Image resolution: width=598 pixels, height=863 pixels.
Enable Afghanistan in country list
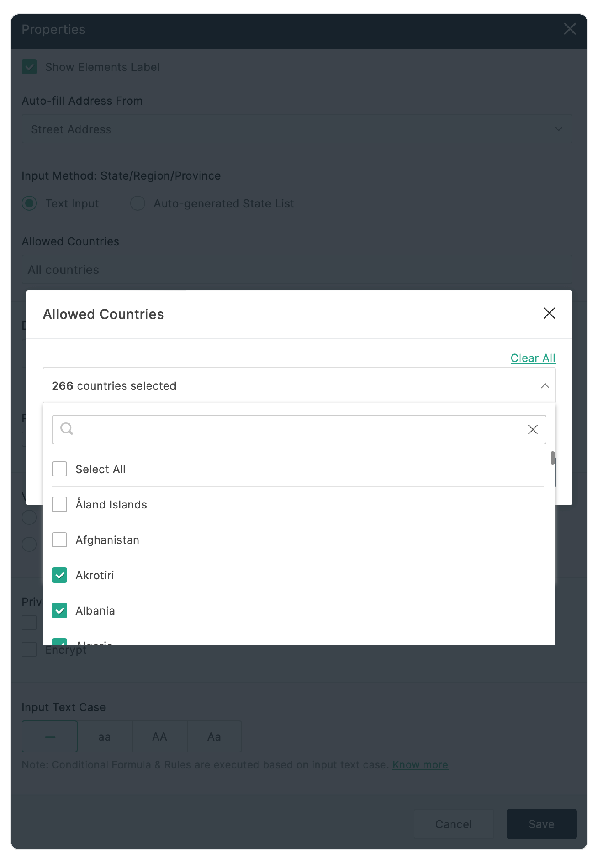pos(59,540)
